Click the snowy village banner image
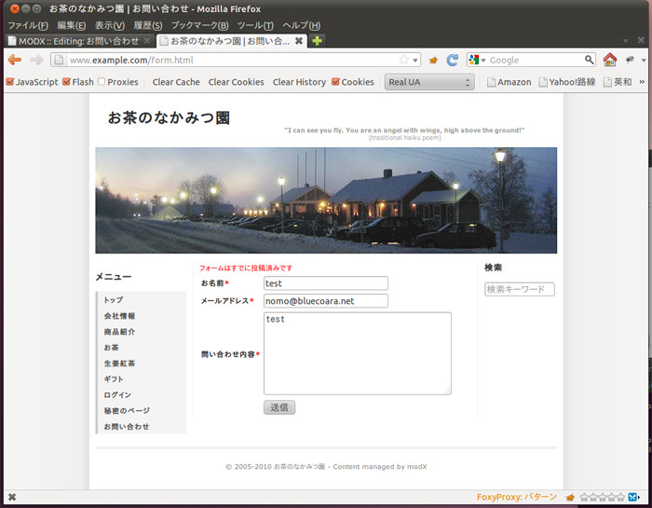 click(326, 200)
